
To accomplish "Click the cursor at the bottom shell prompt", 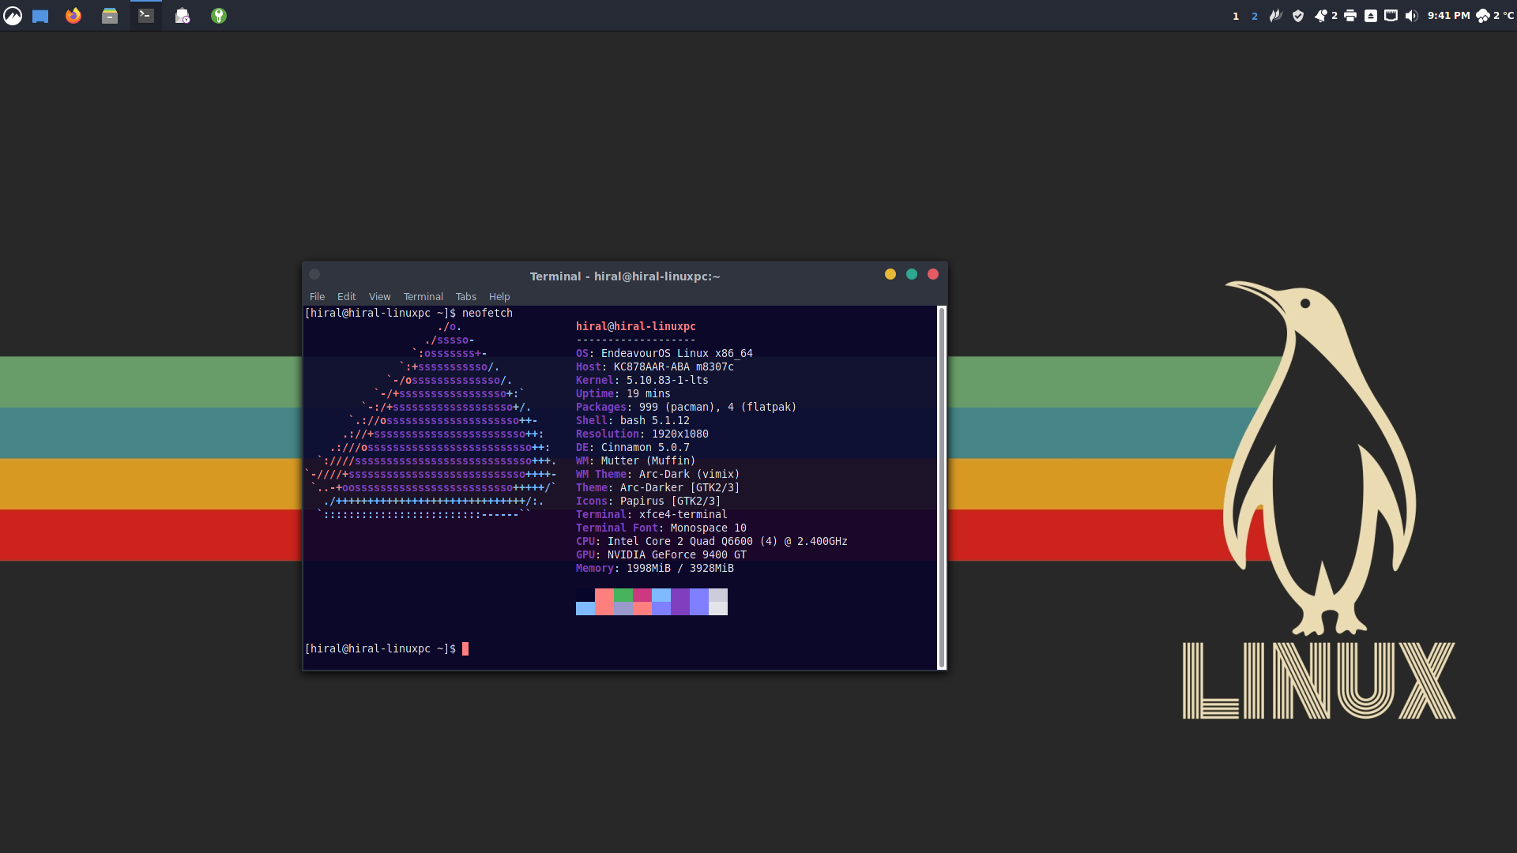I will [465, 649].
